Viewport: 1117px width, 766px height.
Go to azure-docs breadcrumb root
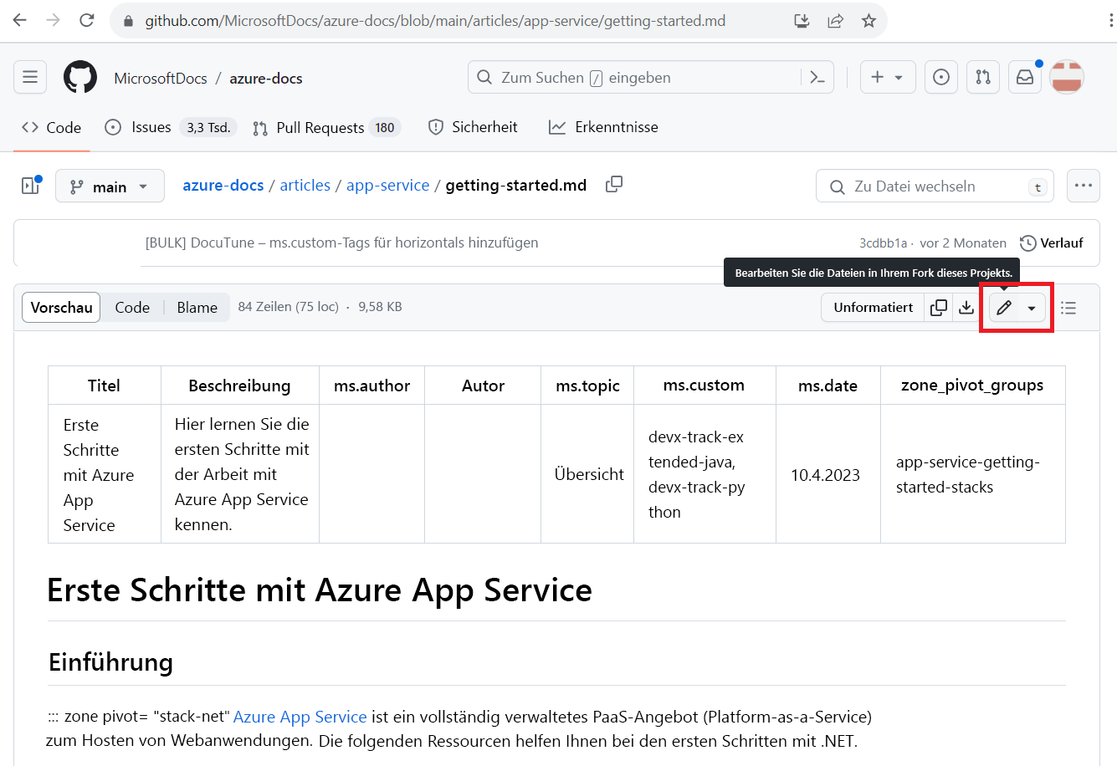point(223,185)
